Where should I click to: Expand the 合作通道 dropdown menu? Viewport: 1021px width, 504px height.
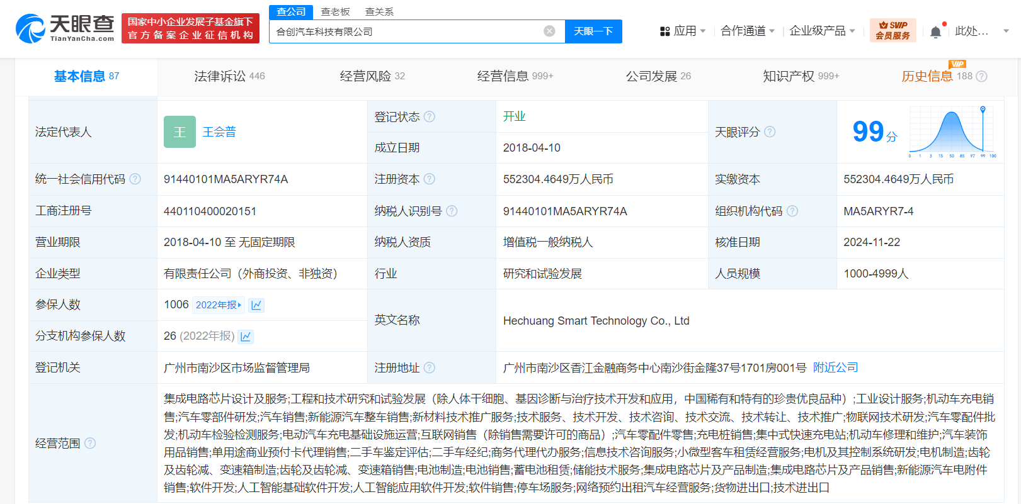click(x=747, y=31)
